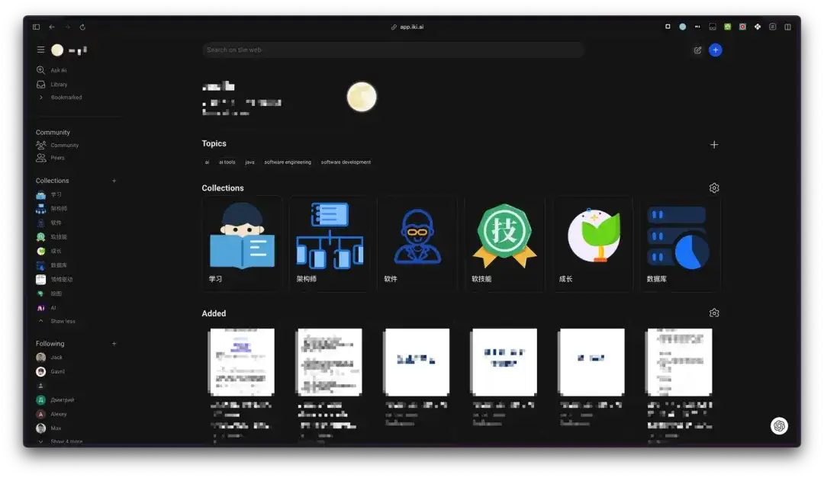
Task: Open the 领域驱动 collection in the sidebar
Action: tap(54, 280)
